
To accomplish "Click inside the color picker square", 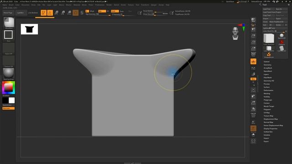I will [8, 87].
